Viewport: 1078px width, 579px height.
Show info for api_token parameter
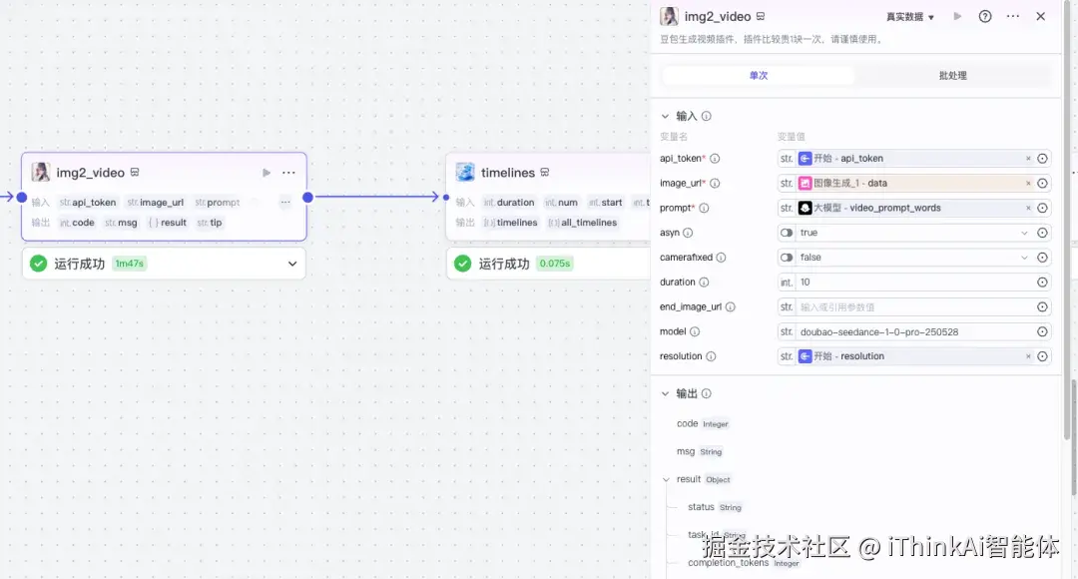(x=715, y=159)
